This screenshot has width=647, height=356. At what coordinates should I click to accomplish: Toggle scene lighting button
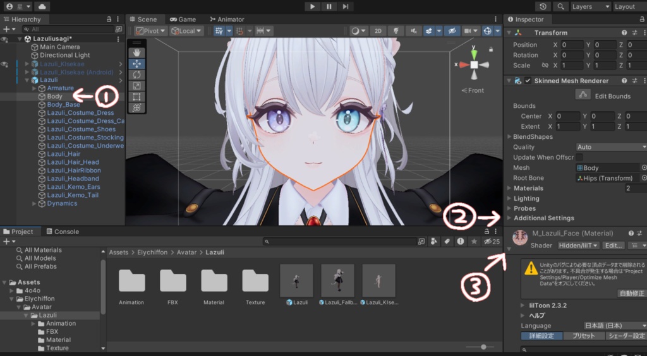(396, 31)
